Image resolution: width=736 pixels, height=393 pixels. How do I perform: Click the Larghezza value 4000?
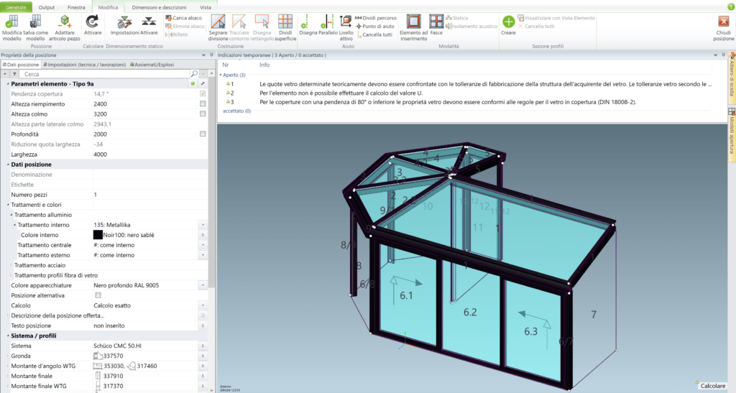click(100, 154)
